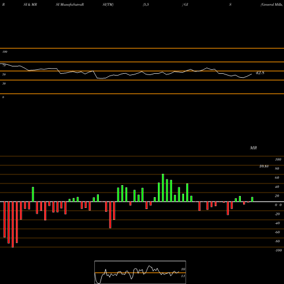
Task: Open the mini RSI chart thumbnail at bottom
Action: click(x=140, y=272)
